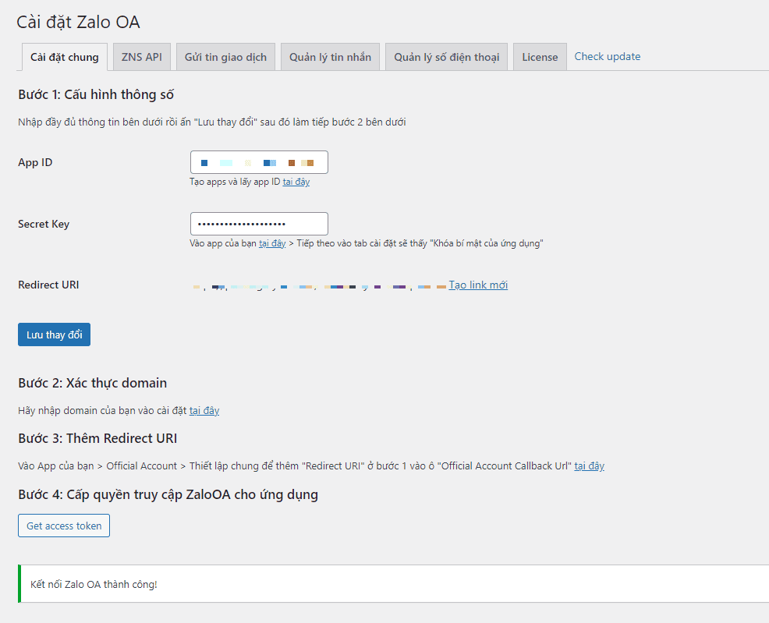Go to Quản lý tin nhắn tab
Viewport: 769px width, 623px height.
[x=330, y=57]
